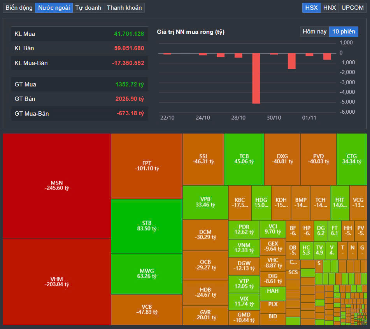
Task: Click GT Bán value 2025.90 tỷ
Action: [x=130, y=99]
